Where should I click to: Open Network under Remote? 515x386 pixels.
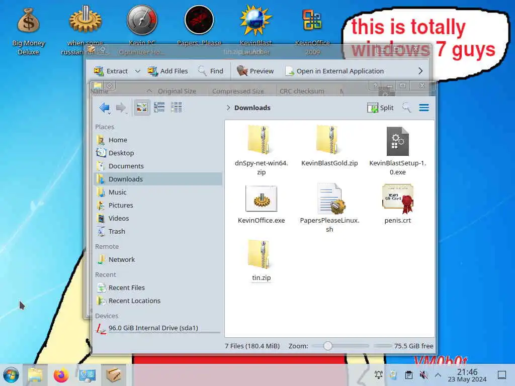pos(158,259)
